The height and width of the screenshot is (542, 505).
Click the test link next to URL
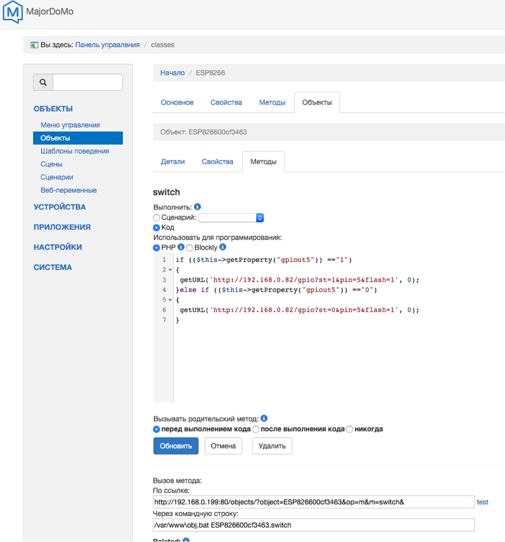[482, 502]
